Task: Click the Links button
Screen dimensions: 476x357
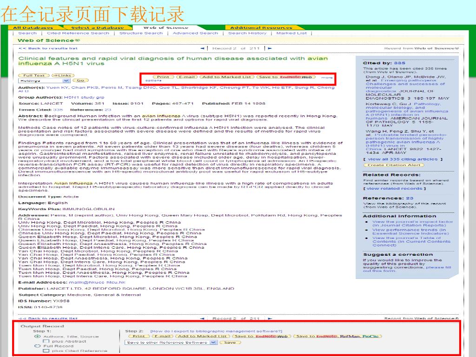Action: tap(63, 75)
